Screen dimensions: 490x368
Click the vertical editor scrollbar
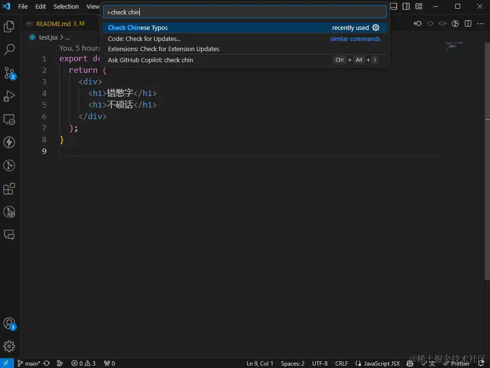(487, 161)
